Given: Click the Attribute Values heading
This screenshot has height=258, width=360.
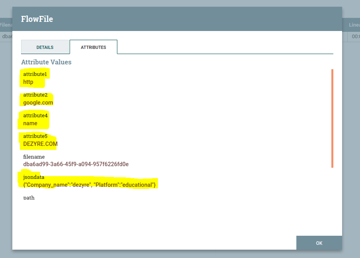Looking at the screenshot, I should [46, 62].
